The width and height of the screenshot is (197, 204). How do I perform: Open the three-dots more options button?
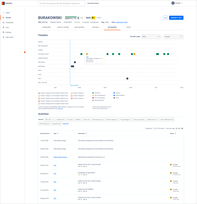tap(165, 18)
